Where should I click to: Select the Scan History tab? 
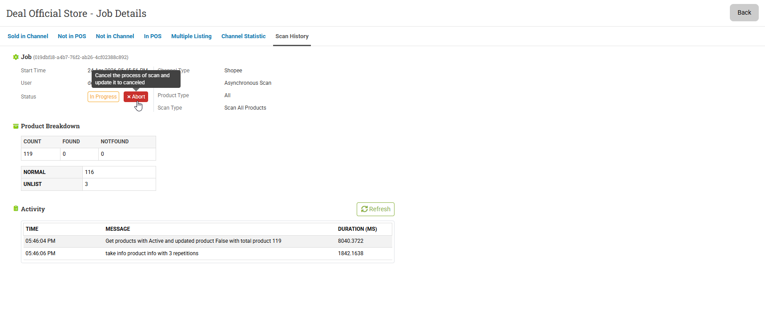tap(292, 36)
